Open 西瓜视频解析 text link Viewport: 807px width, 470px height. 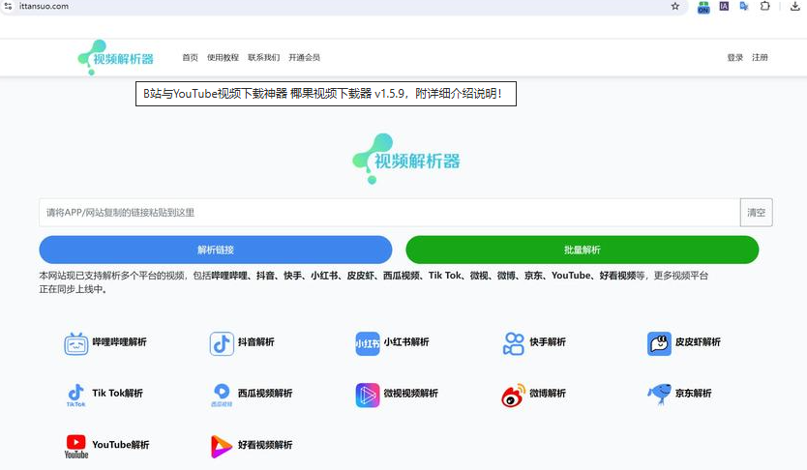[265, 394]
